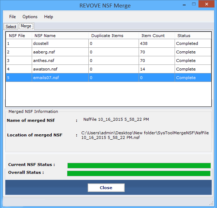
Task: Click the Current NSF Status progress bar
Action: [x=139, y=166]
